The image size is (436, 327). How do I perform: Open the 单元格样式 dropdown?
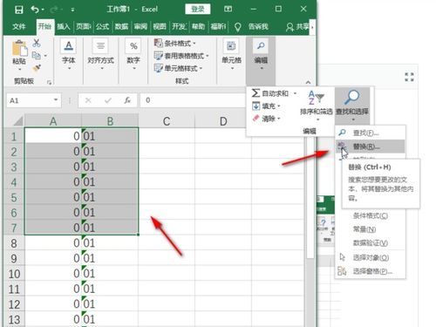tap(178, 68)
